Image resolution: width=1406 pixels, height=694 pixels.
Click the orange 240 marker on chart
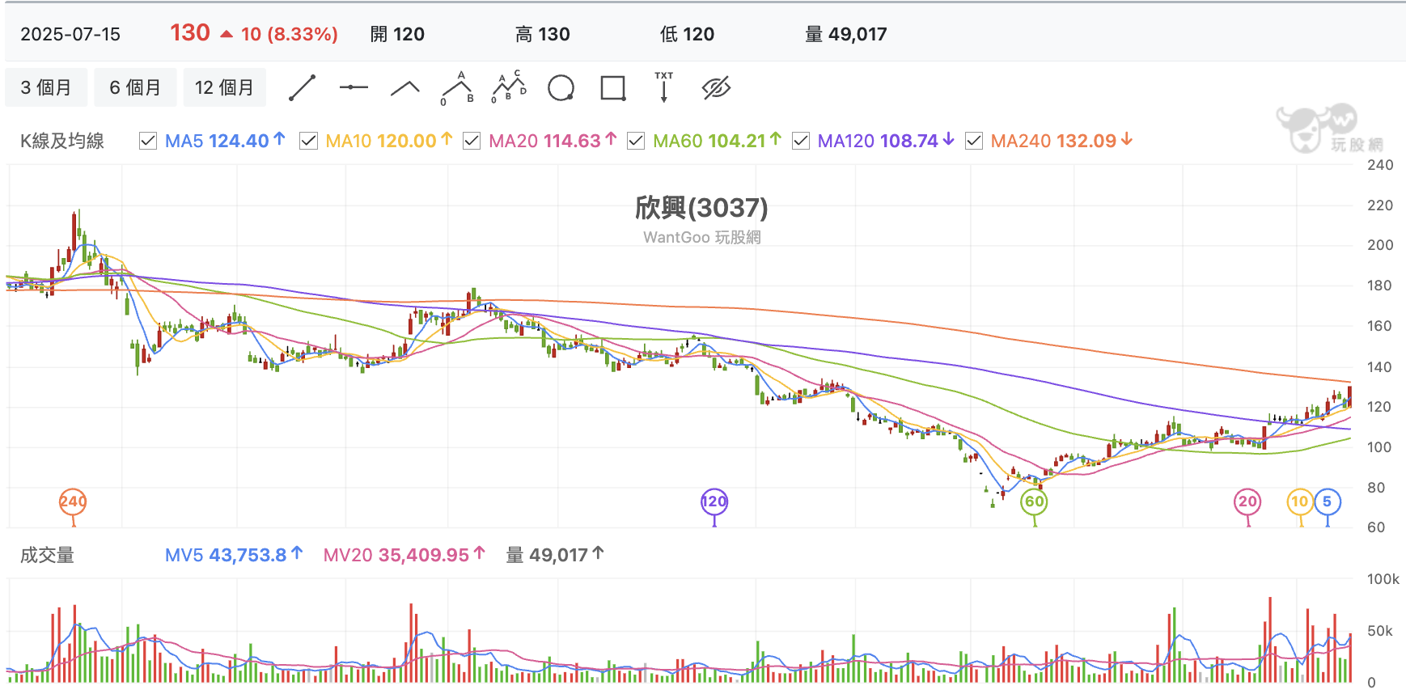73,501
